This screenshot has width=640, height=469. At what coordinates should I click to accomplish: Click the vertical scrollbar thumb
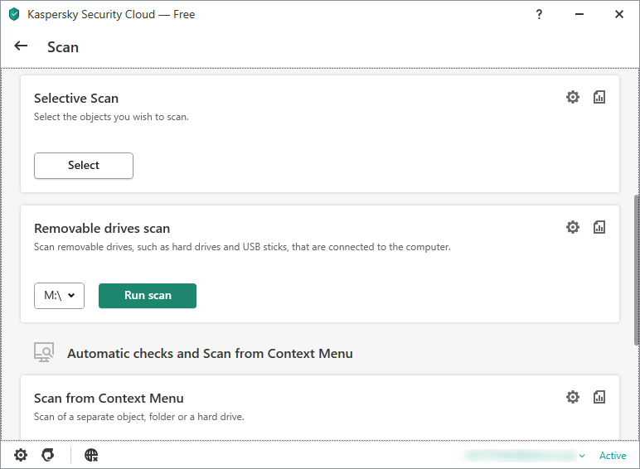click(637, 270)
